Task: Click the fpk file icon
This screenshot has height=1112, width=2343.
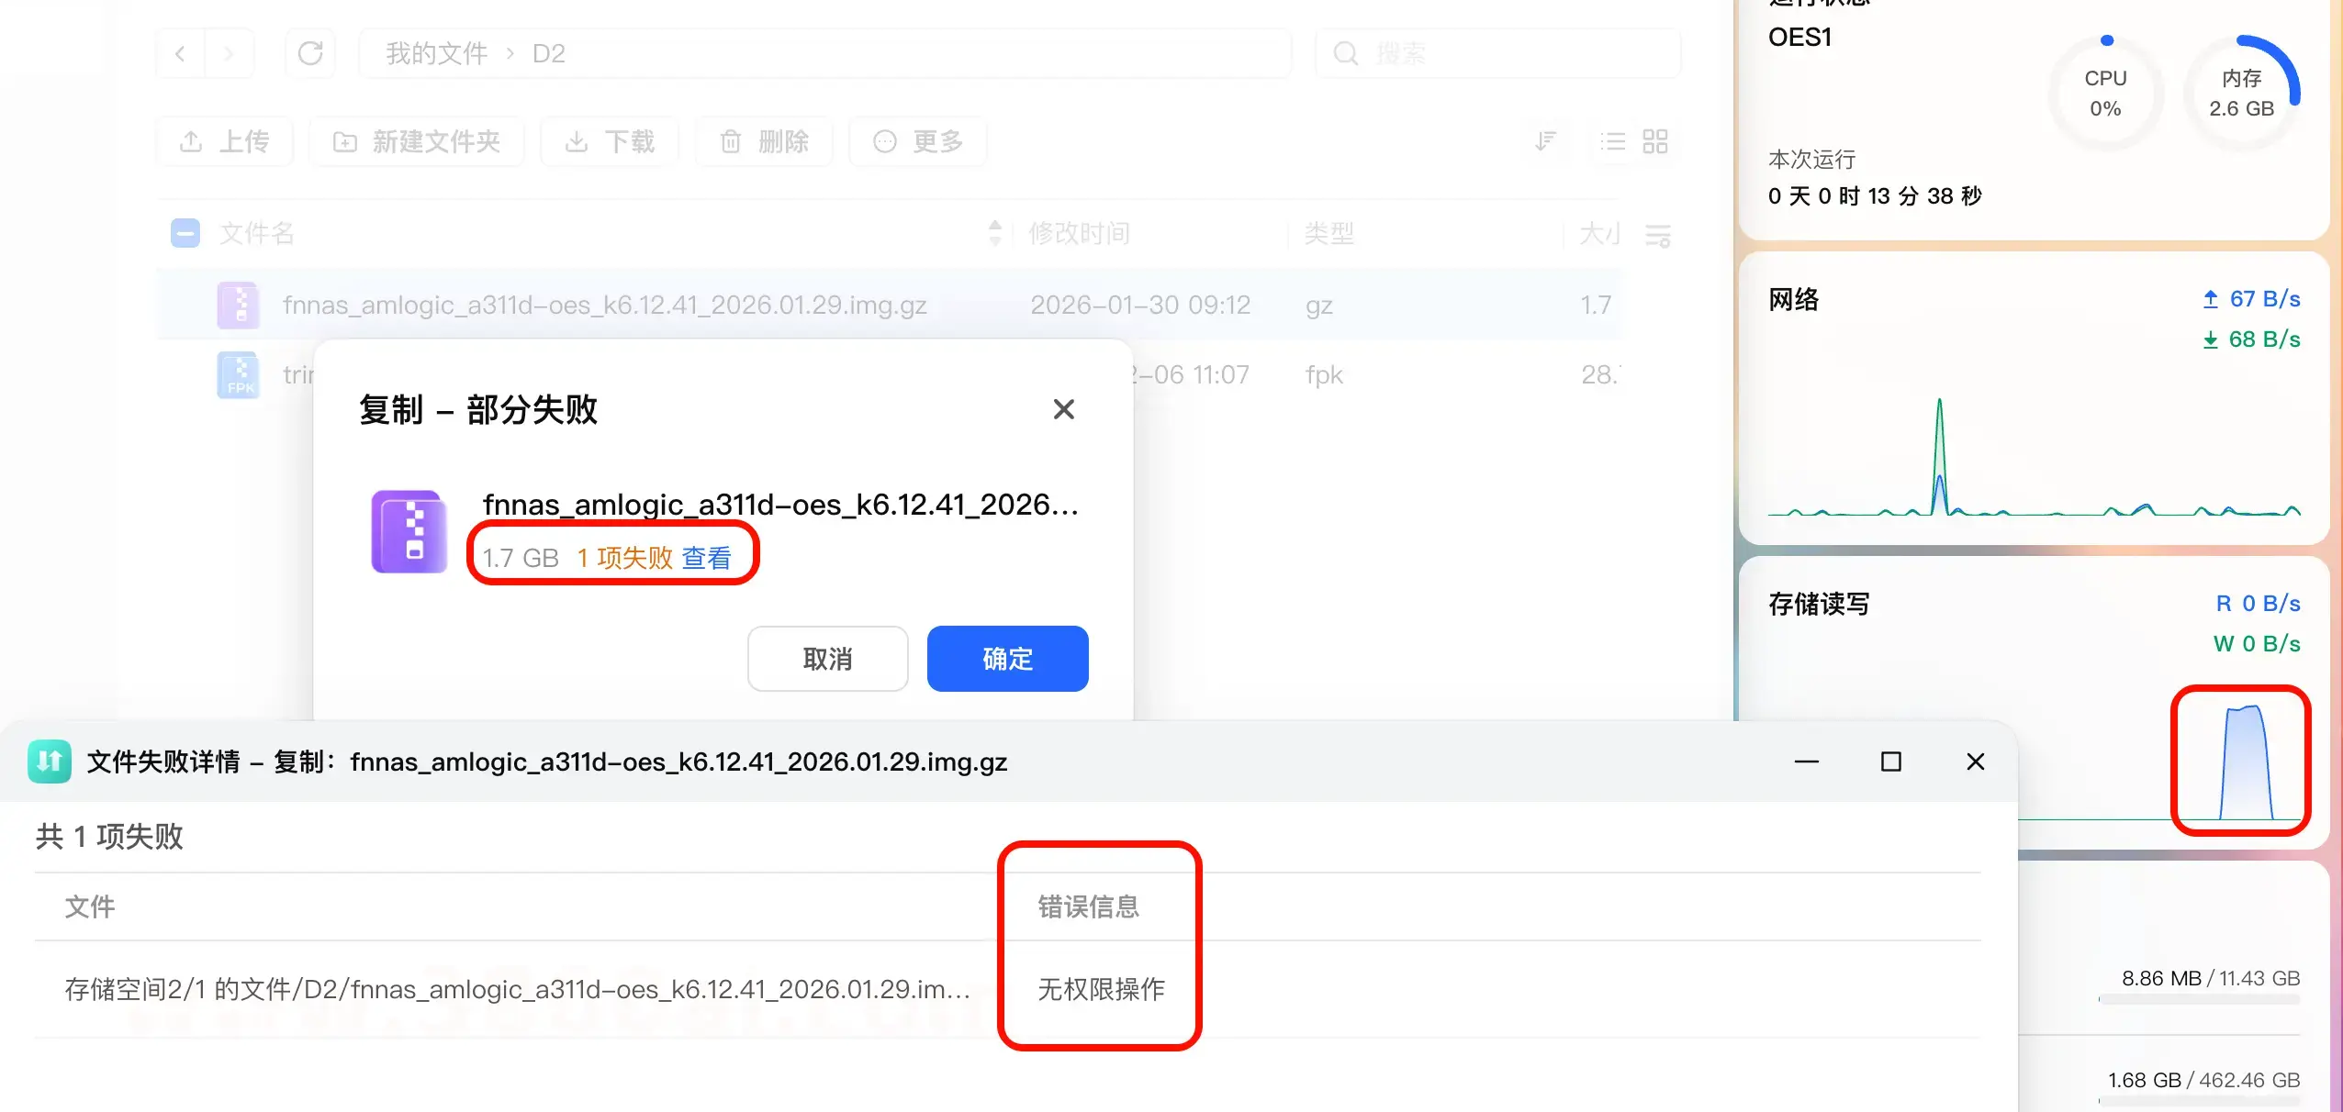Action: click(x=239, y=374)
